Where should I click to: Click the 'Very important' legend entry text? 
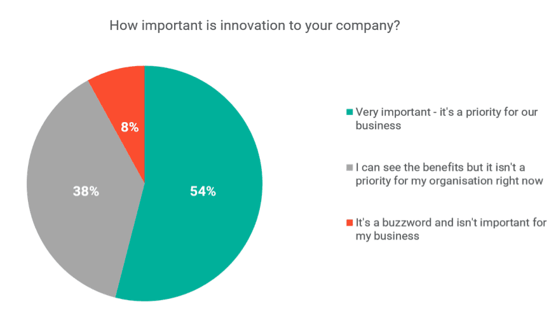point(445,118)
